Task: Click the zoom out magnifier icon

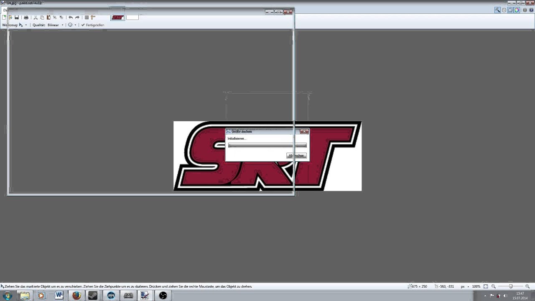Action: (494, 286)
